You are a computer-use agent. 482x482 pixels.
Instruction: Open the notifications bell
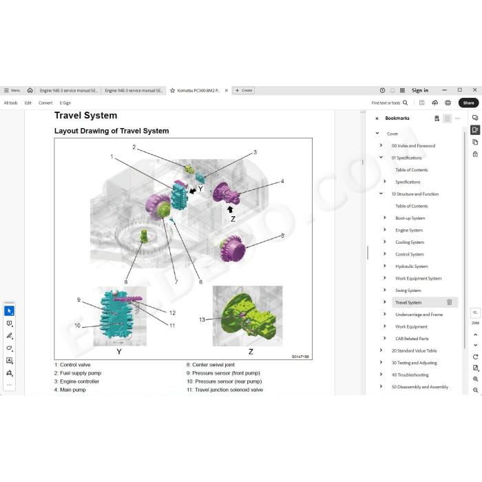pos(392,90)
